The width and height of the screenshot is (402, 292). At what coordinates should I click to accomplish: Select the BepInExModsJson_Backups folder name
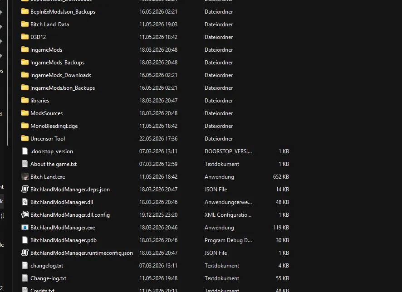tap(63, 12)
